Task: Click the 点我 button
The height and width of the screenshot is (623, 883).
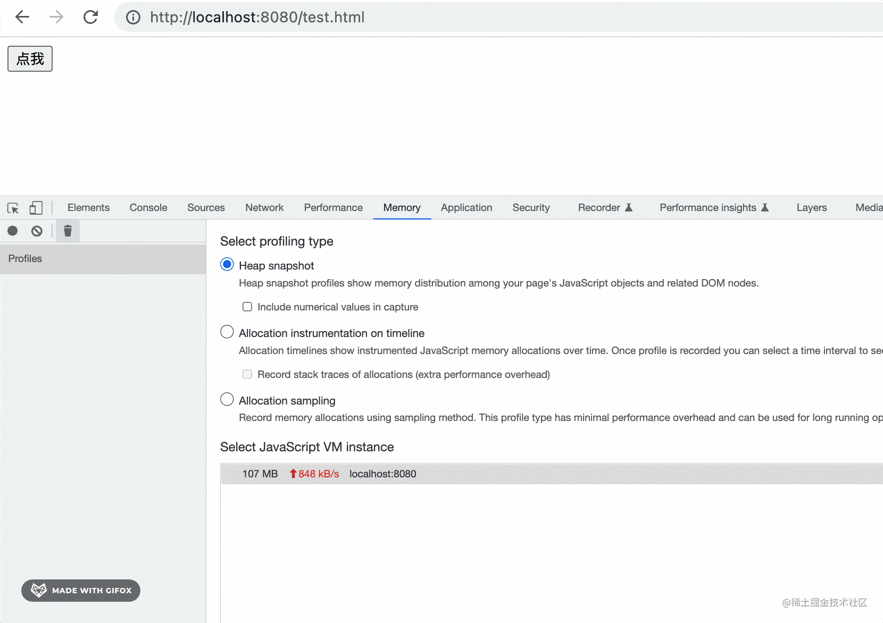Action: [x=30, y=58]
